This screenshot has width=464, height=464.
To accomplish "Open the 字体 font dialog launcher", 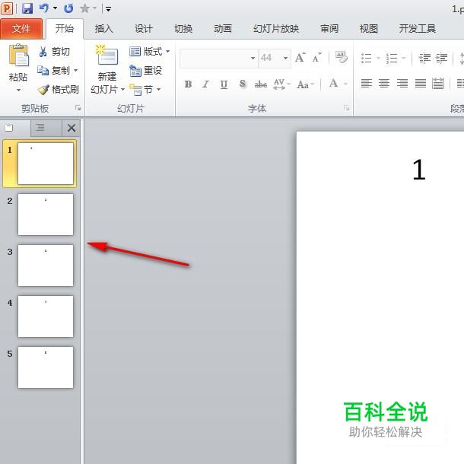I will tap(346, 108).
